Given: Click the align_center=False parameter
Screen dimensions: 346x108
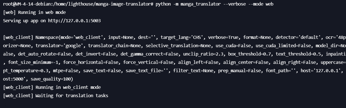Looking at the screenshot, I should (245, 62).
